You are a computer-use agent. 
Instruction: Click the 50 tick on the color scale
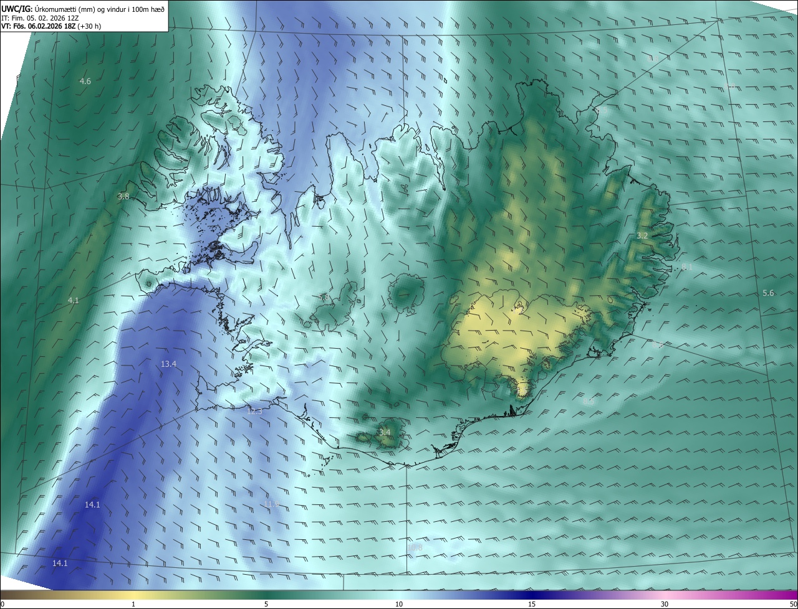pos(793,604)
